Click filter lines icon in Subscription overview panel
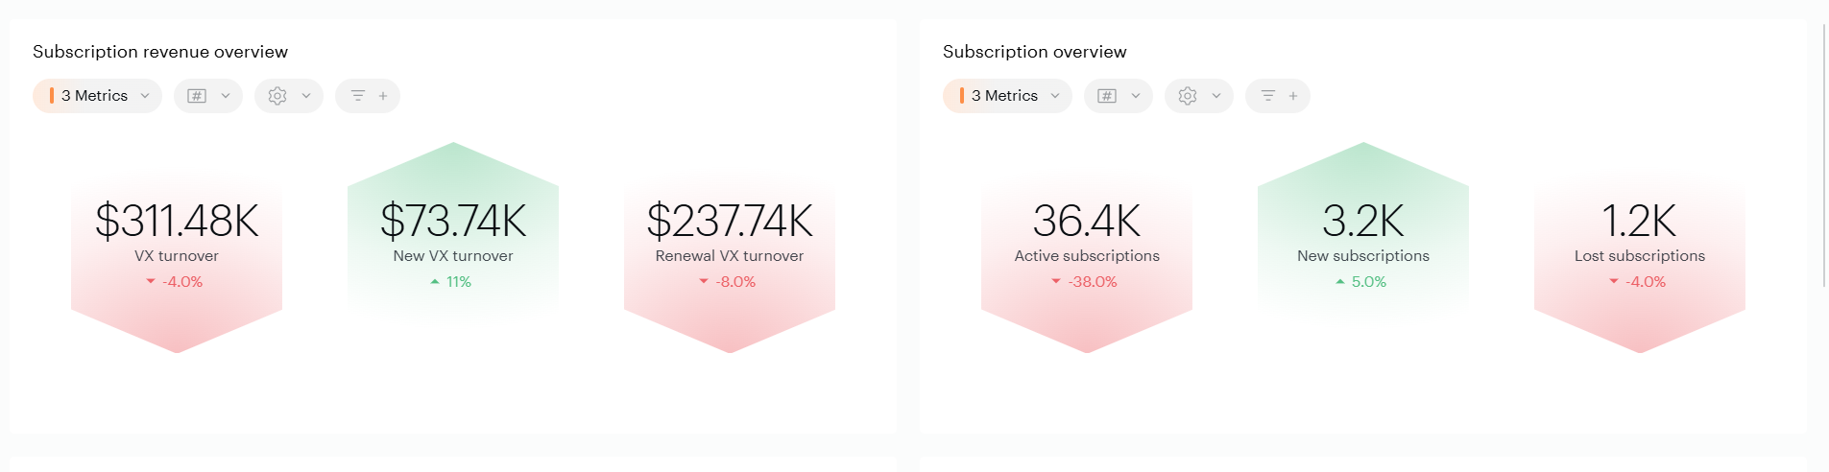Image resolution: width=1829 pixels, height=472 pixels. pyautogui.click(x=1267, y=96)
